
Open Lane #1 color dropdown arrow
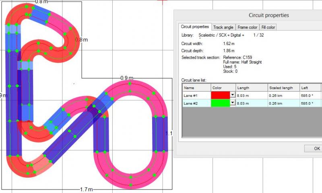pos(232,95)
